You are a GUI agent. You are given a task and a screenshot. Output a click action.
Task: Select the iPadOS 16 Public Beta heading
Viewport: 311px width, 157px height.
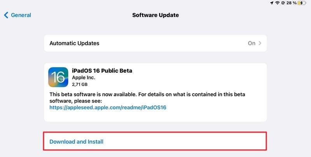(x=102, y=71)
